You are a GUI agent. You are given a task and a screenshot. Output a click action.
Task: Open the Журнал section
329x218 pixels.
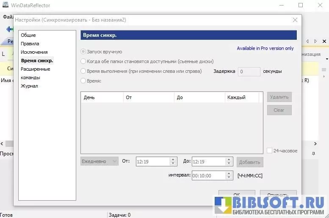pos(29,86)
